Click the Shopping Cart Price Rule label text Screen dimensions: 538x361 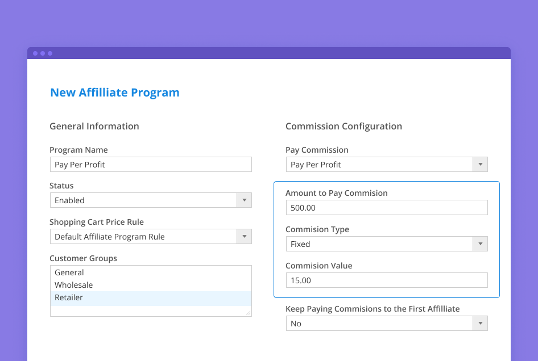97,222
